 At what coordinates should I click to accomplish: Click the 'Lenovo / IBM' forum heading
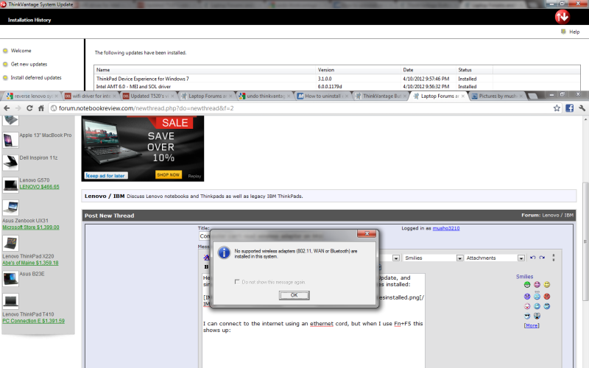[x=105, y=196]
